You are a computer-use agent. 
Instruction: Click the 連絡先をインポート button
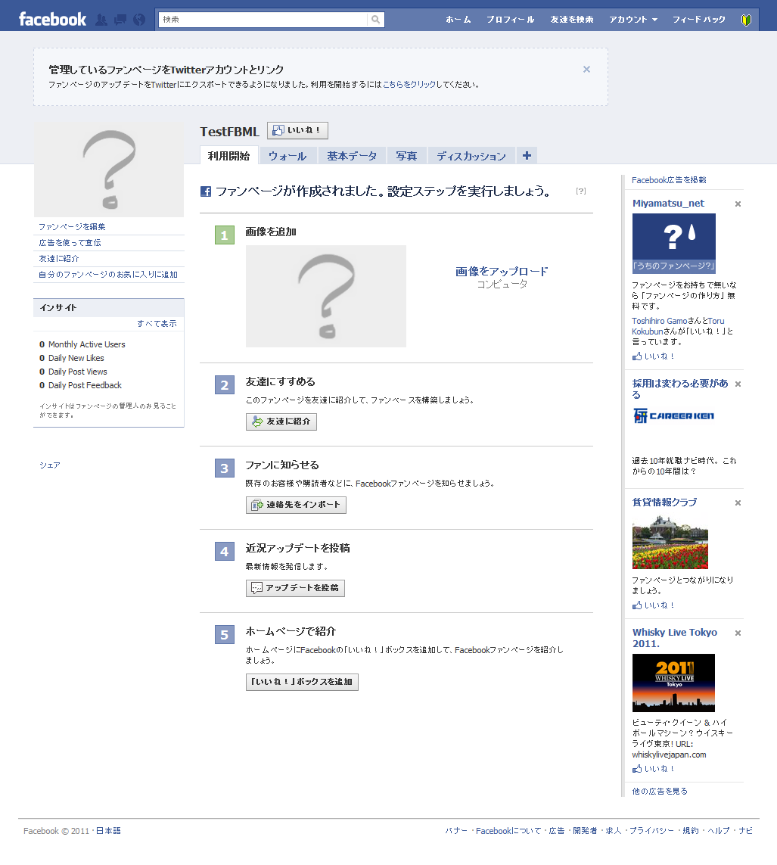click(296, 505)
